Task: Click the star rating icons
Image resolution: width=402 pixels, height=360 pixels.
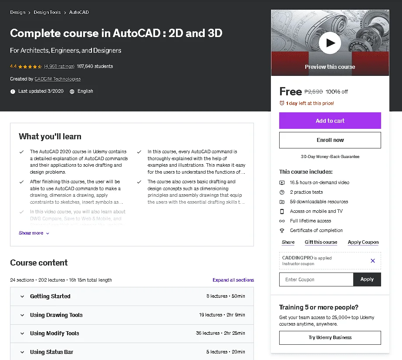Action: click(30, 67)
